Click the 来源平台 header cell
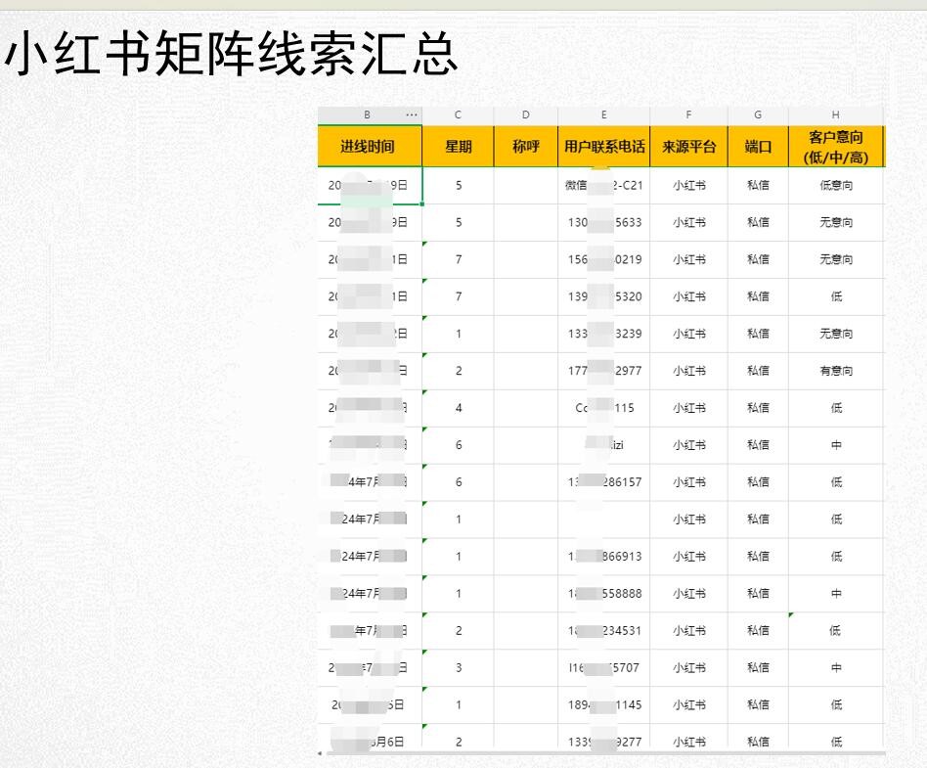 [x=688, y=147]
